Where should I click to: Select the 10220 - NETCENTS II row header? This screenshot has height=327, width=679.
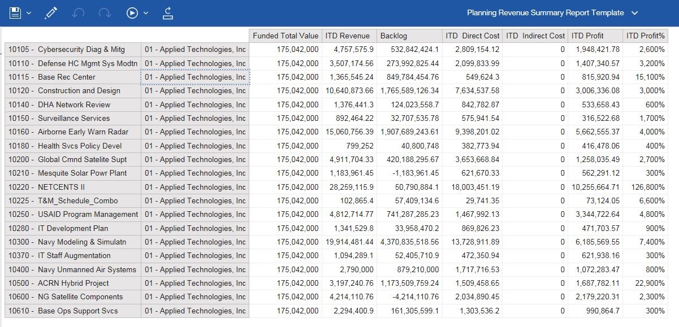(x=73, y=187)
